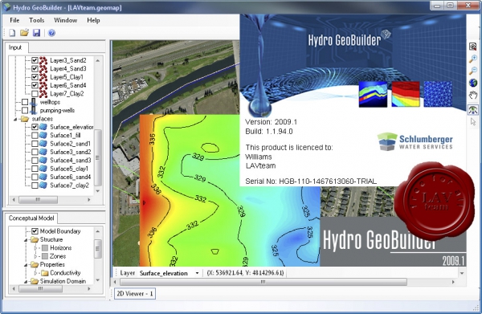Uncheck the Layer6_Sand4 checkbox
The width and height of the screenshot is (482, 314).
point(35,85)
